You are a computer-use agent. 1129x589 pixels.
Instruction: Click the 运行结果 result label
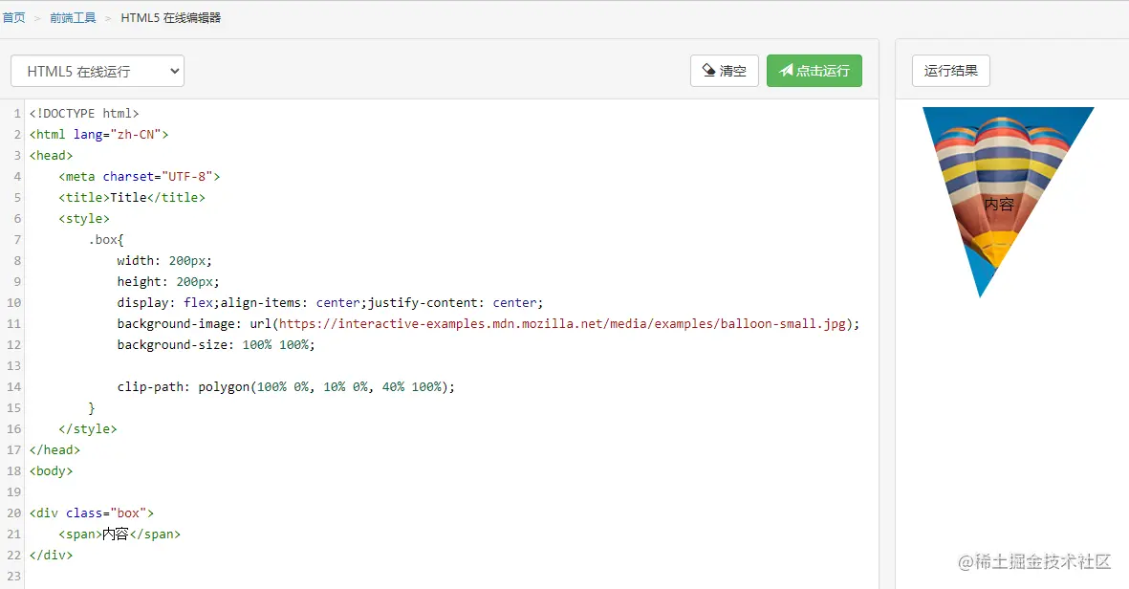(x=950, y=71)
